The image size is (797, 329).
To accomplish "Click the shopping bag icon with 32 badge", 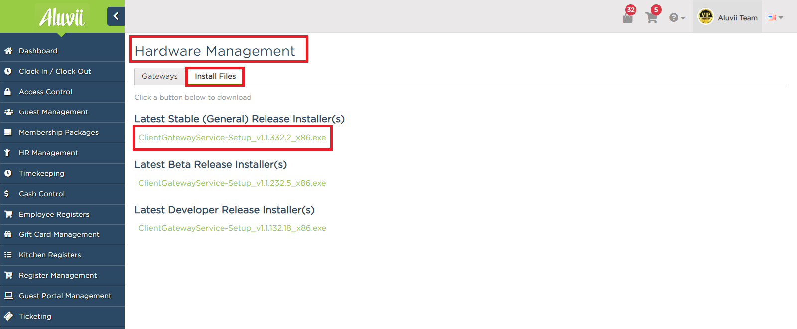I will [628, 18].
